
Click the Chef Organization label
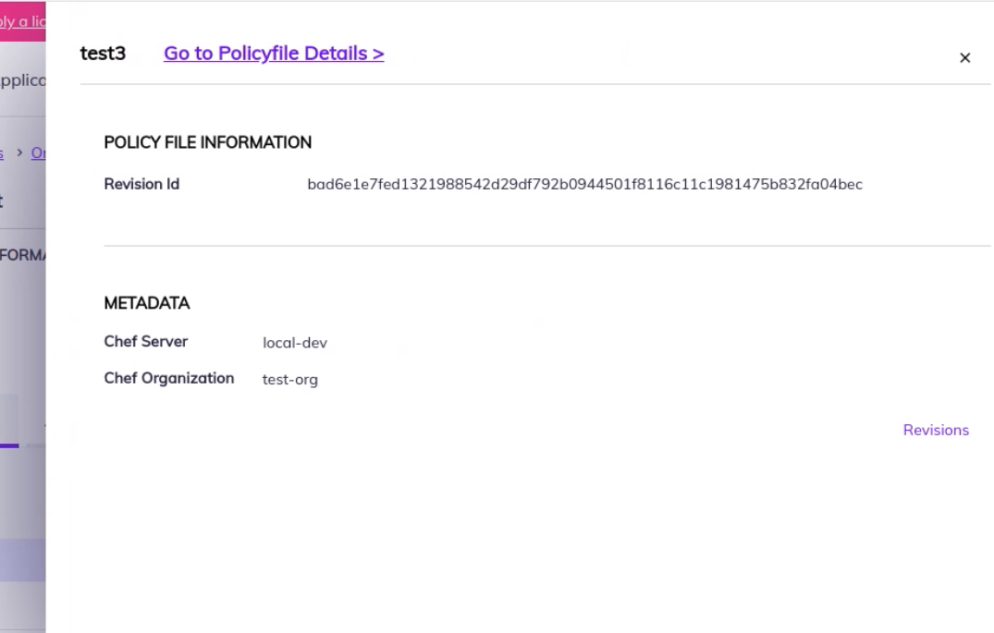[169, 378]
